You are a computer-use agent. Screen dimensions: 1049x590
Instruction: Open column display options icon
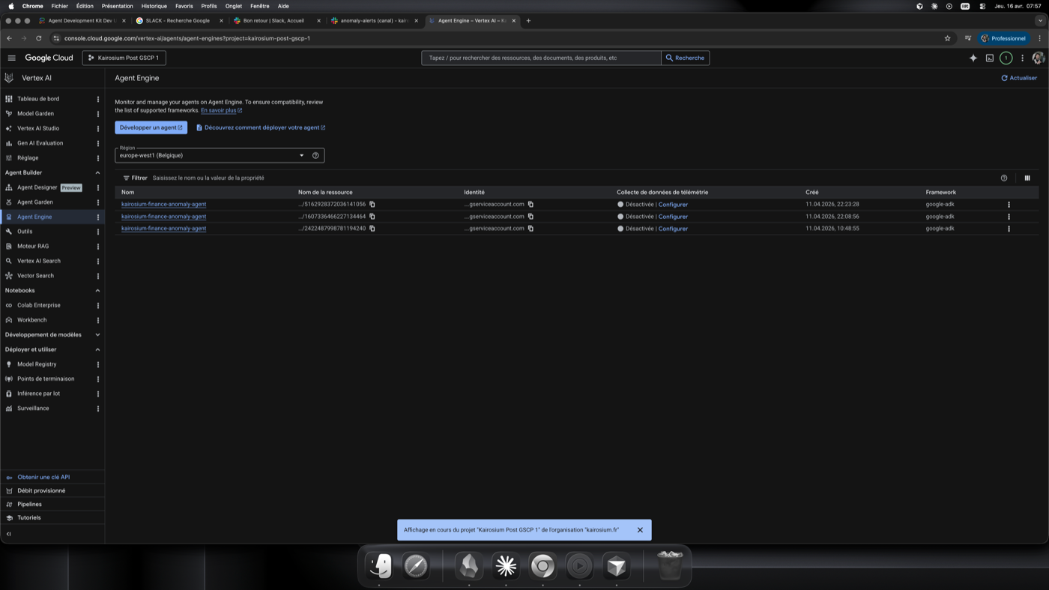pyautogui.click(x=1027, y=178)
